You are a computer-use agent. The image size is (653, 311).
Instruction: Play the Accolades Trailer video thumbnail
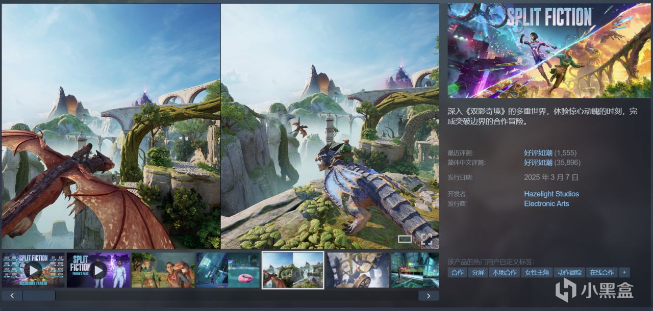[x=33, y=270]
